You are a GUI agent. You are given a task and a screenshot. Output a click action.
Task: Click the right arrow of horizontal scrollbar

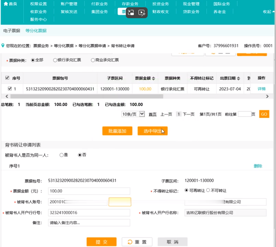267,96
